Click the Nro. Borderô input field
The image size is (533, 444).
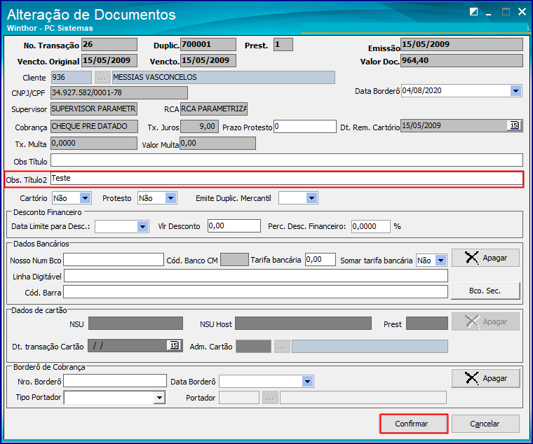coord(115,381)
